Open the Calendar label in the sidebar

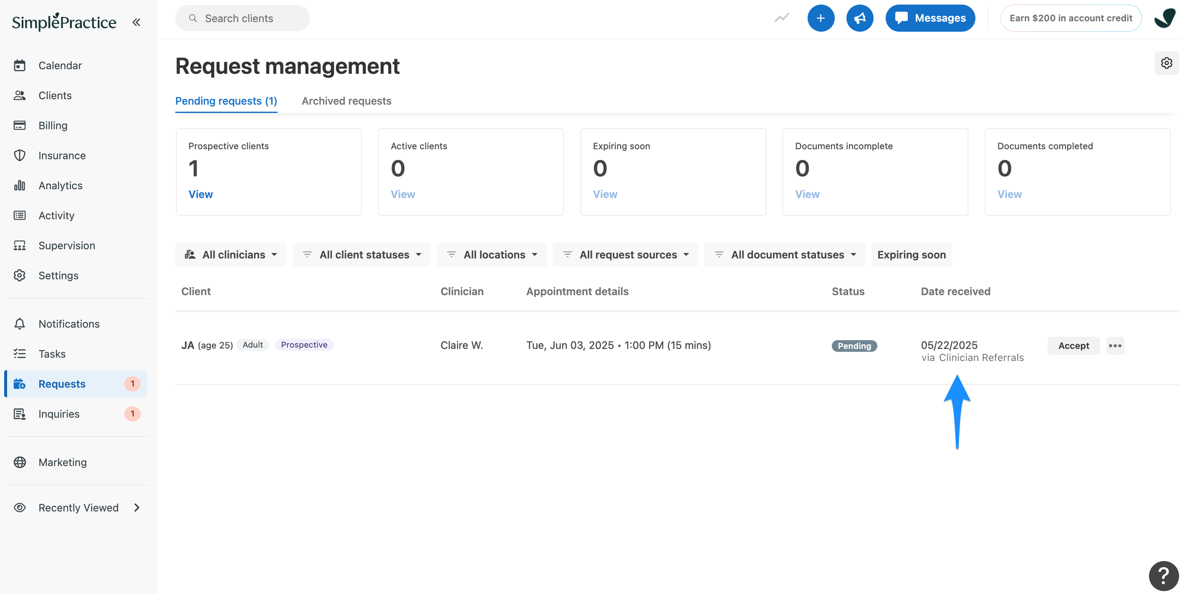tap(60, 65)
